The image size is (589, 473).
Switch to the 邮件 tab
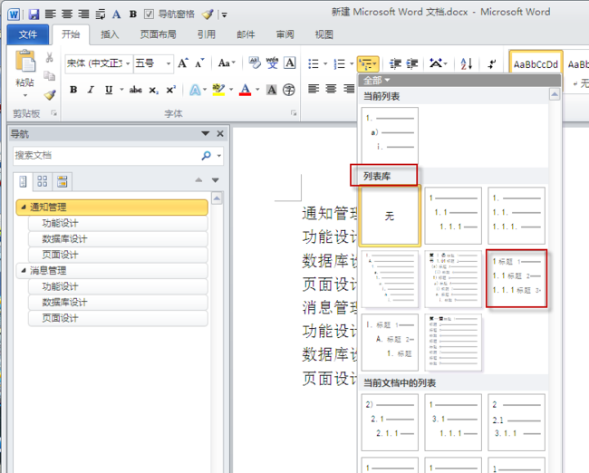pos(246,34)
